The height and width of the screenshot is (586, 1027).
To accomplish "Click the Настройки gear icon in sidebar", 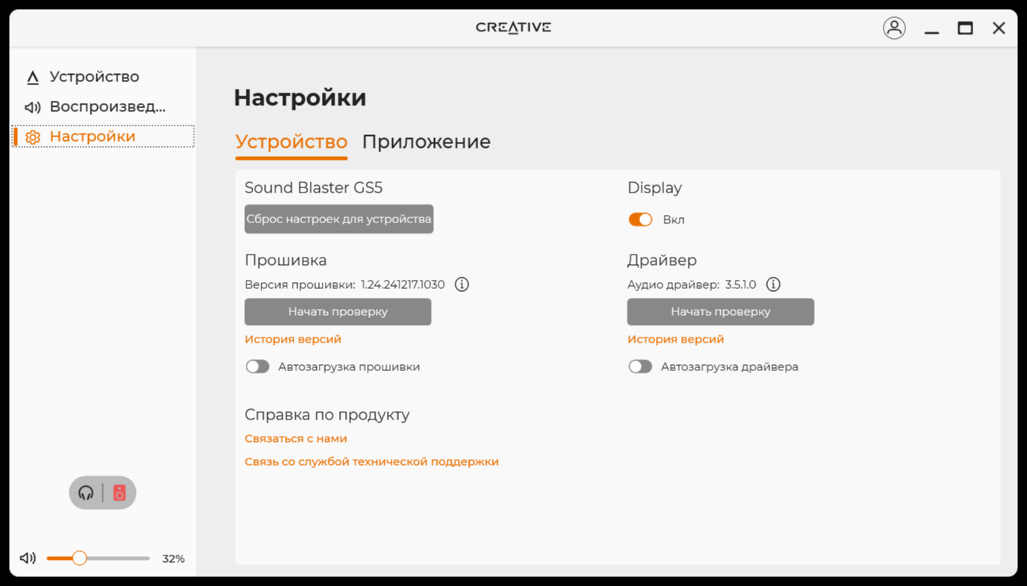I will click(32, 137).
